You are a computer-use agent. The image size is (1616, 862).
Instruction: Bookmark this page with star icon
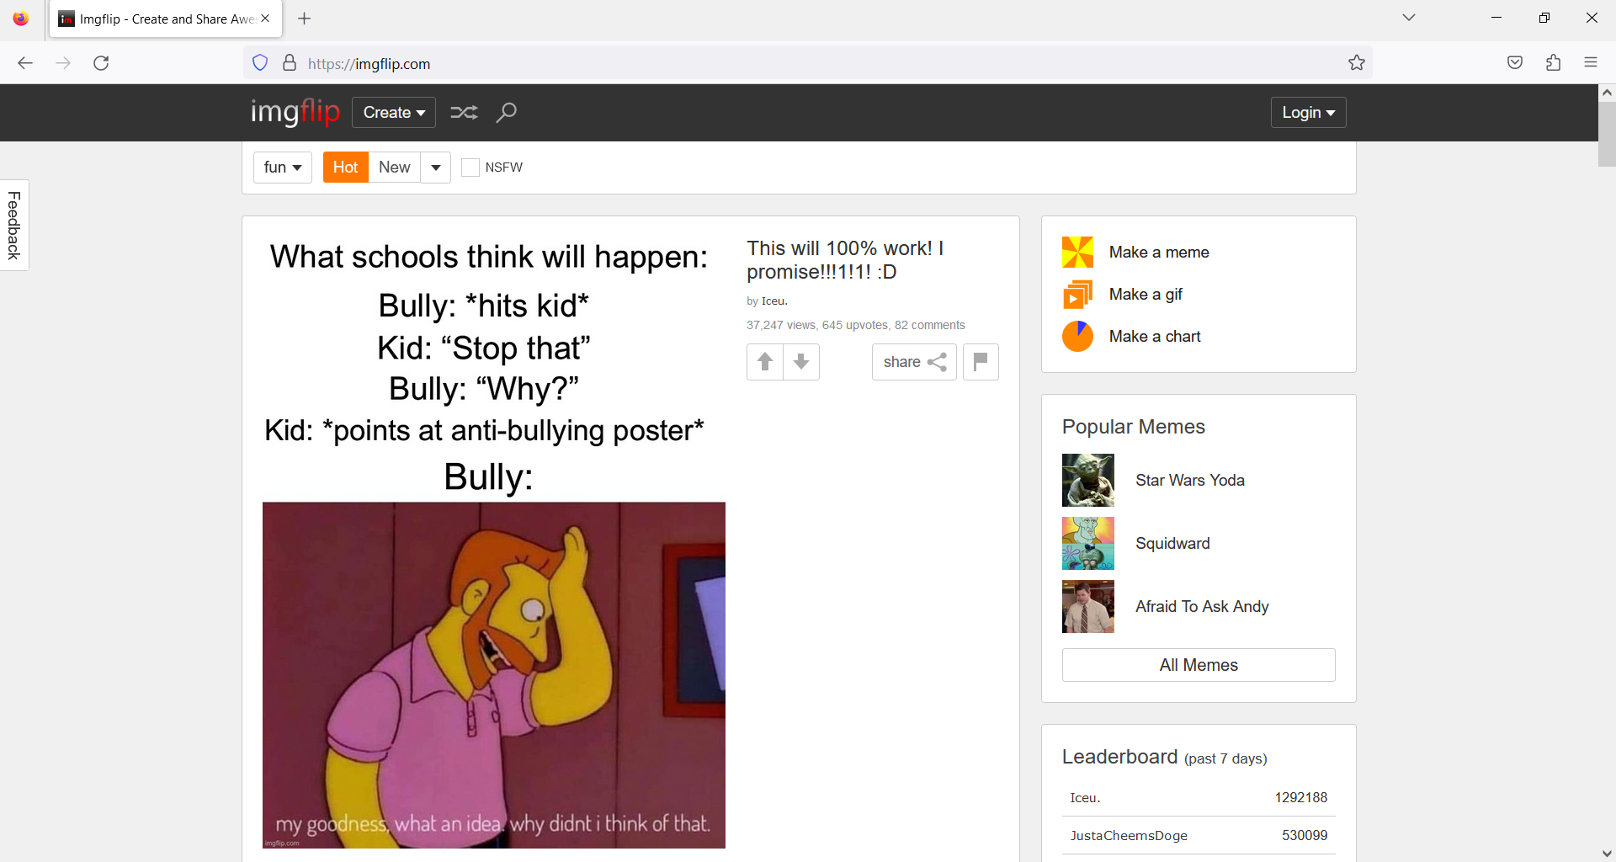(1357, 63)
